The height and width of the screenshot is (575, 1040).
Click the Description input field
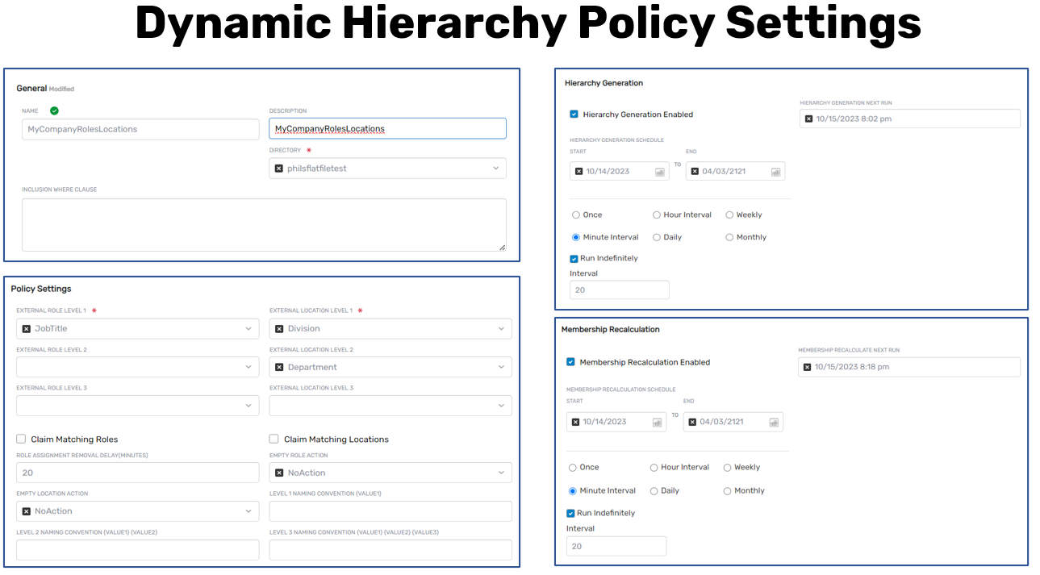click(x=387, y=128)
